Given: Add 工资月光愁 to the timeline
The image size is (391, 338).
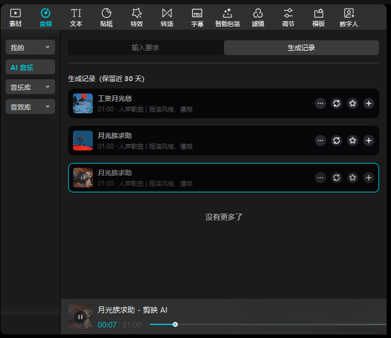Looking at the screenshot, I should [369, 103].
